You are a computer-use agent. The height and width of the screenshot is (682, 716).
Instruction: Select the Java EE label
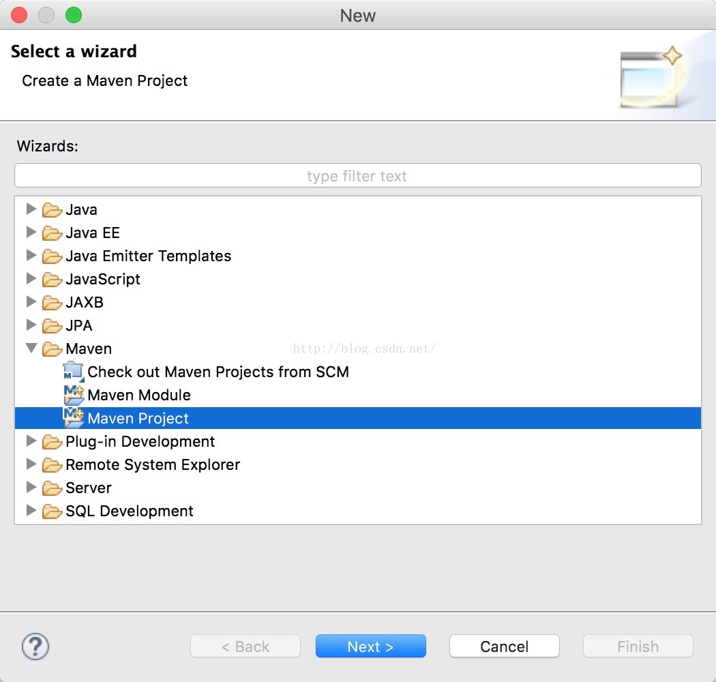(93, 233)
